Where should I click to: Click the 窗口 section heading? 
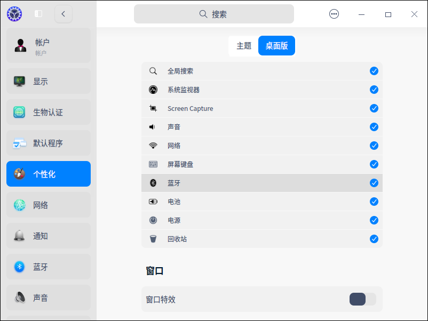click(x=154, y=271)
